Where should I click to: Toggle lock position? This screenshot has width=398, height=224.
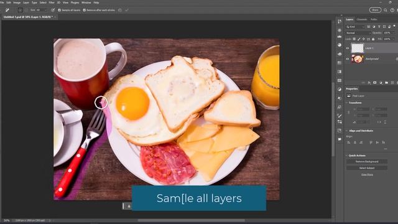364,39
